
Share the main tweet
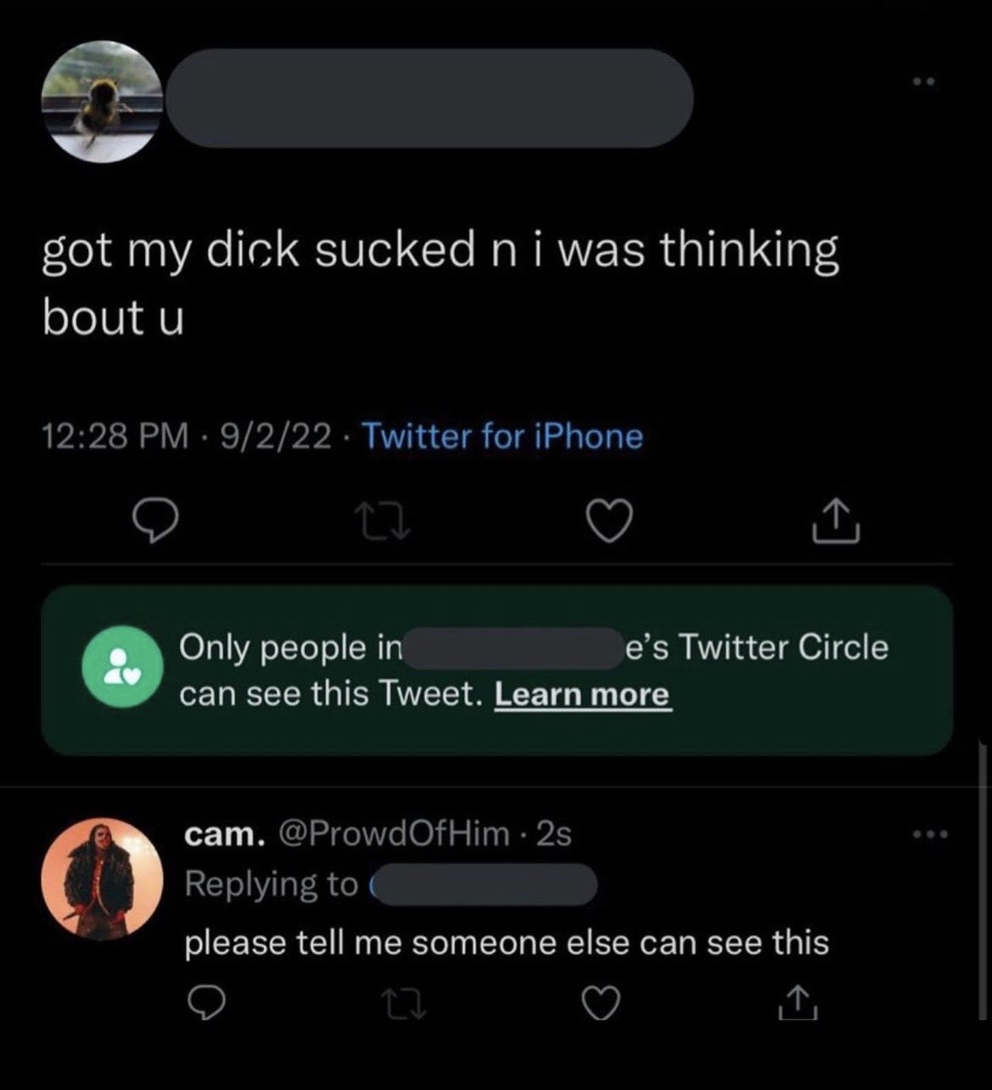coord(836,521)
